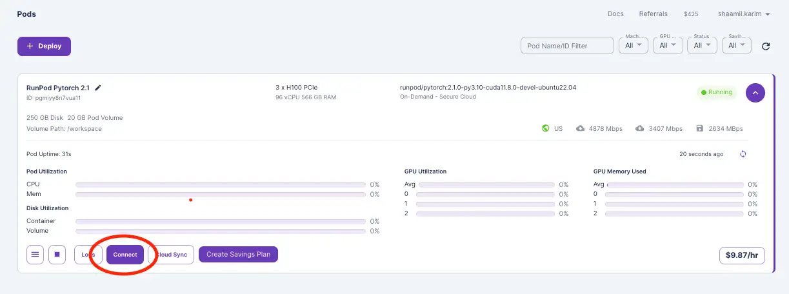
Task: Go to the Docs page
Action: 615,14
